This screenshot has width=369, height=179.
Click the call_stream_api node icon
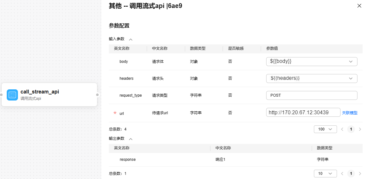[12, 95]
